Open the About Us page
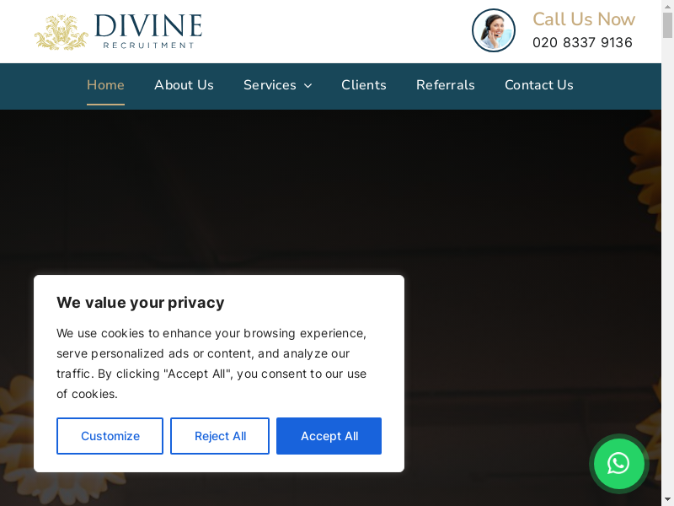 pyautogui.click(x=184, y=85)
